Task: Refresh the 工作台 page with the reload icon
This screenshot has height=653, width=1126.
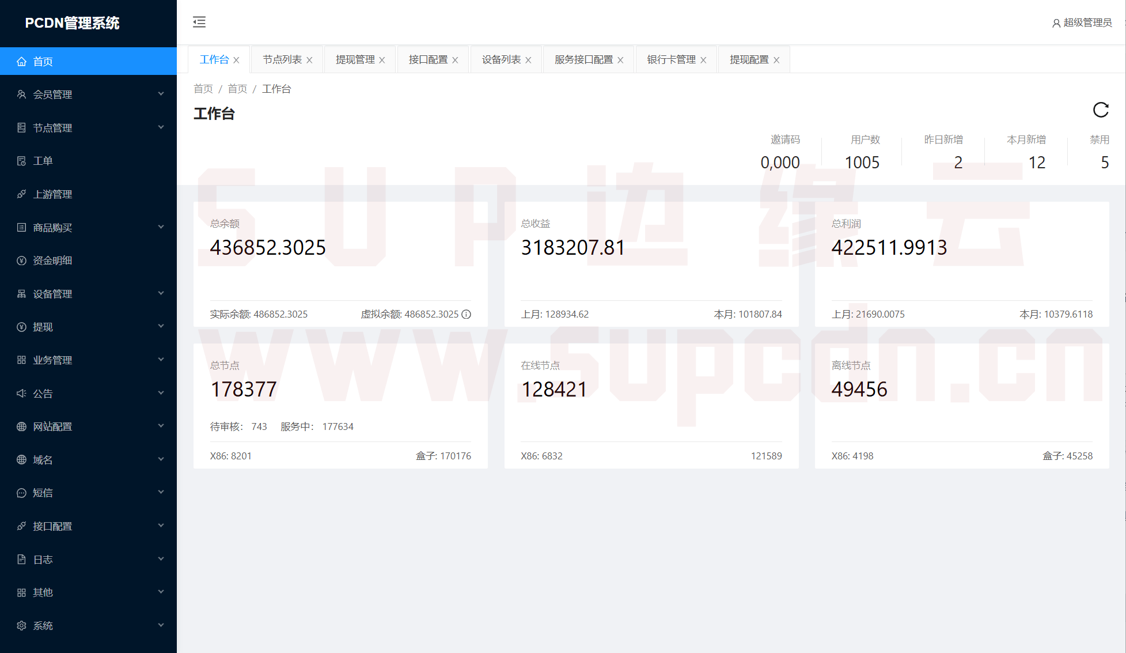Action: pyautogui.click(x=1101, y=110)
